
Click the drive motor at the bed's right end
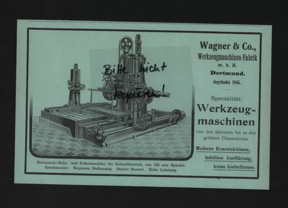[179, 115]
